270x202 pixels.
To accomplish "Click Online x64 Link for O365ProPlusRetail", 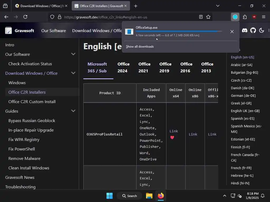I will tap(174, 131).
